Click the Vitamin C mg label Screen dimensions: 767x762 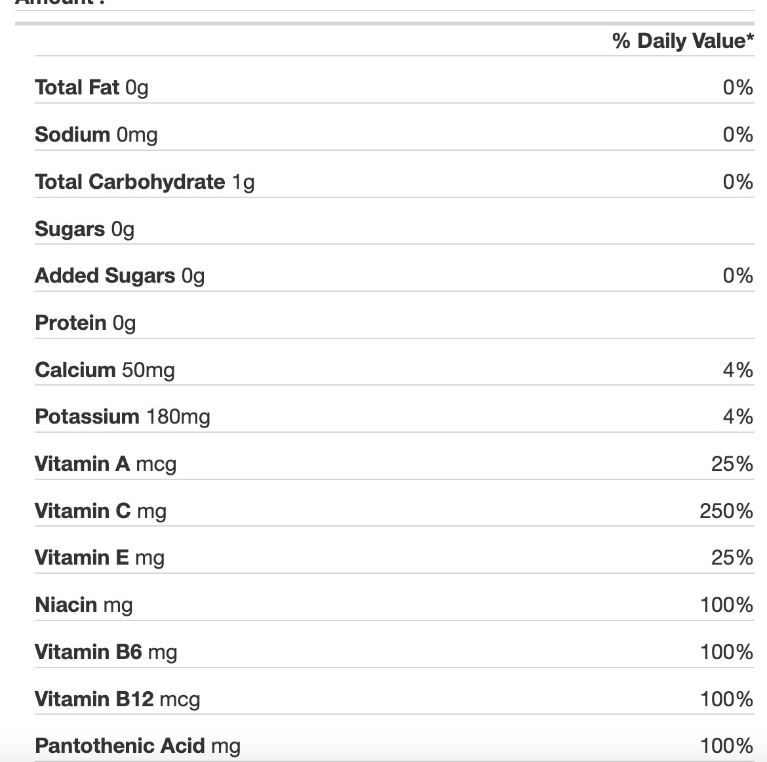(x=100, y=511)
